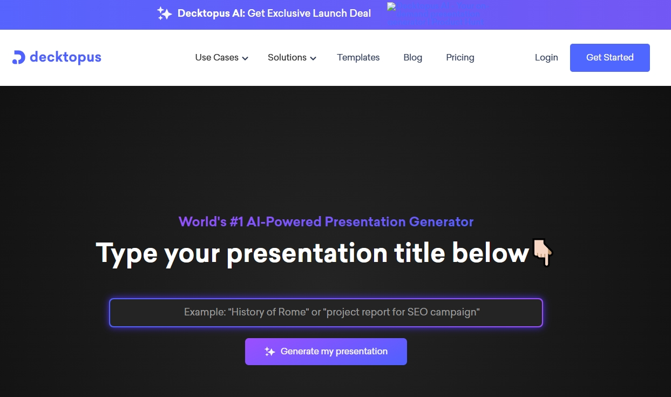The height and width of the screenshot is (397, 671).
Task: Click the decktopus wordmark text
Action: [65, 57]
